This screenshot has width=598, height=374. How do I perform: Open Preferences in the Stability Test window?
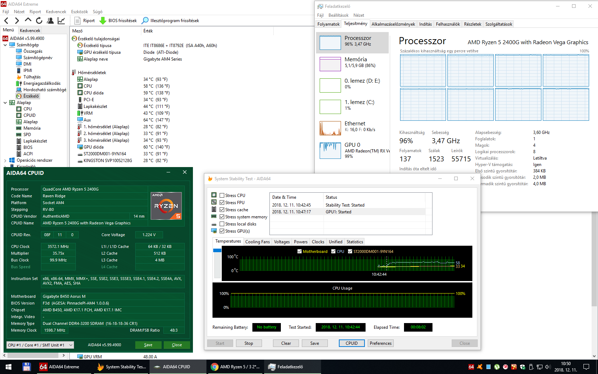[x=381, y=343]
